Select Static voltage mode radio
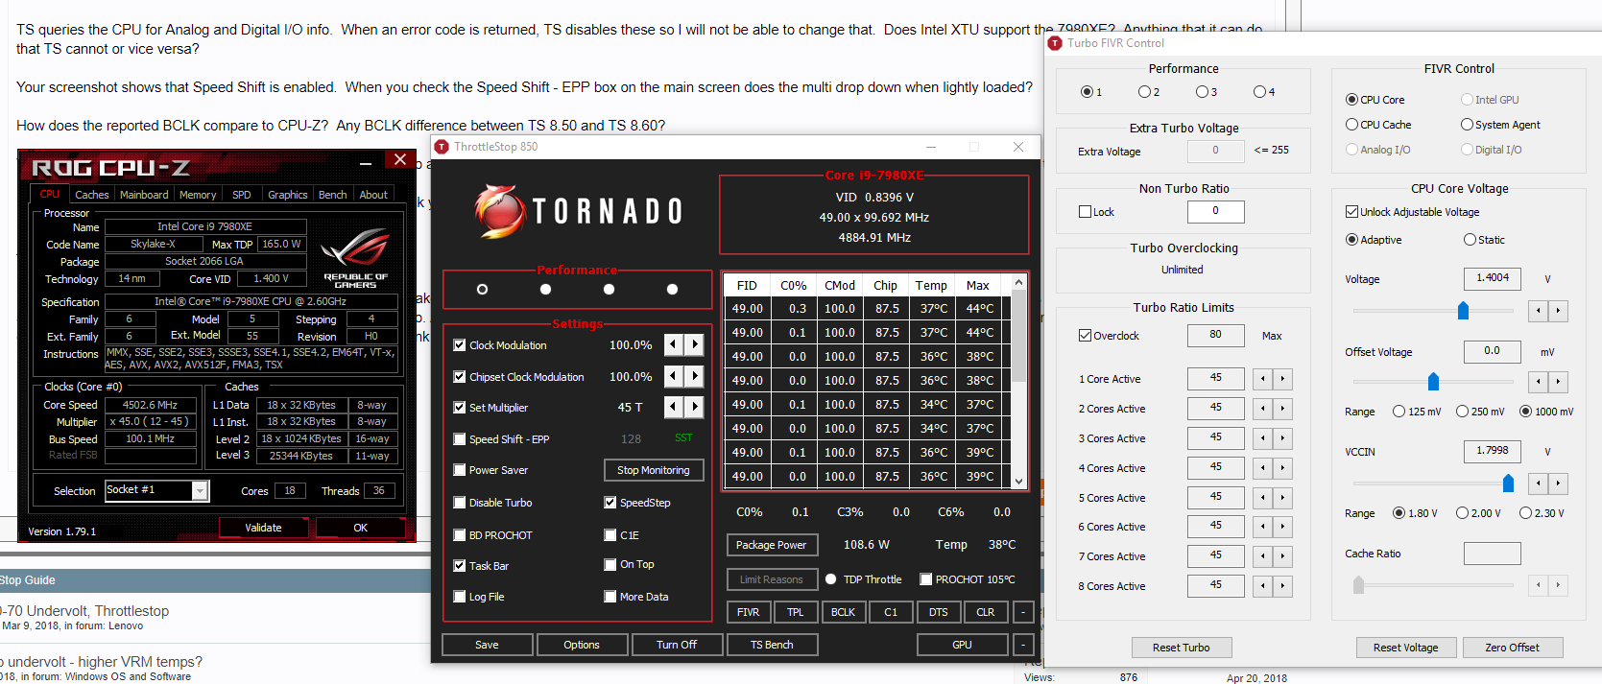Image resolution: width=1602 pixels, height=684 pixels. 1470,240
